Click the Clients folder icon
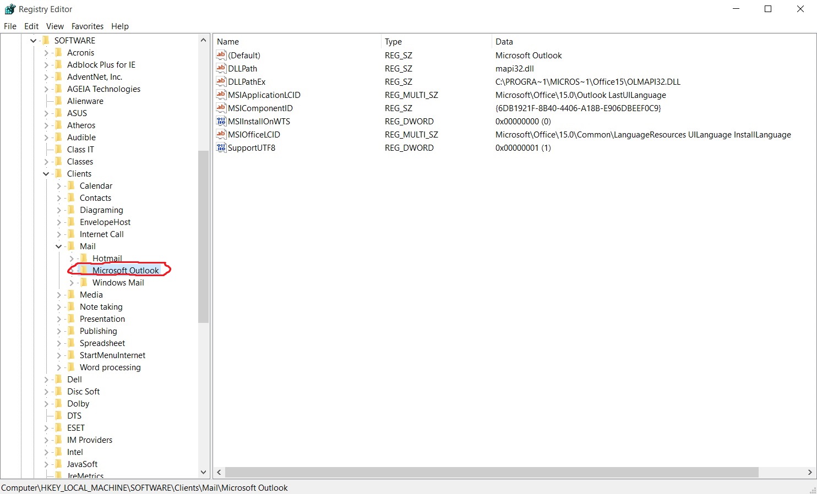This screenshot has width=817, height=494. pyautogui.click(x=58, y=173)
